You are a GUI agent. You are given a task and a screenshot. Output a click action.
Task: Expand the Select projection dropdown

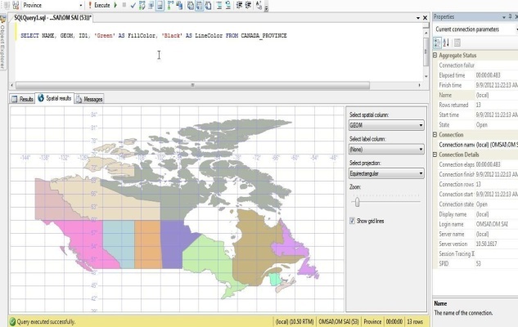pos(421,173)
